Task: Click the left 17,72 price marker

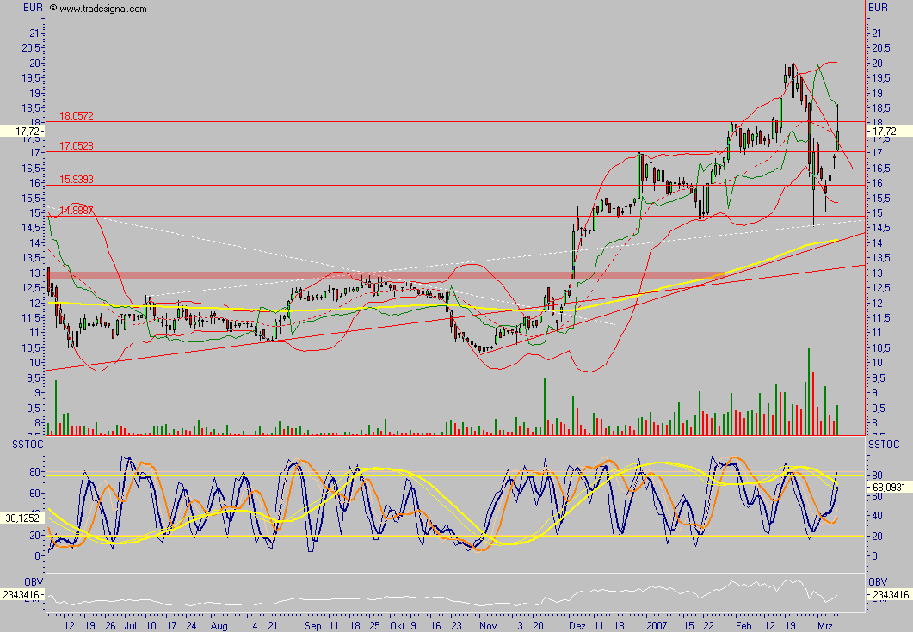Action: click(19, 131)
